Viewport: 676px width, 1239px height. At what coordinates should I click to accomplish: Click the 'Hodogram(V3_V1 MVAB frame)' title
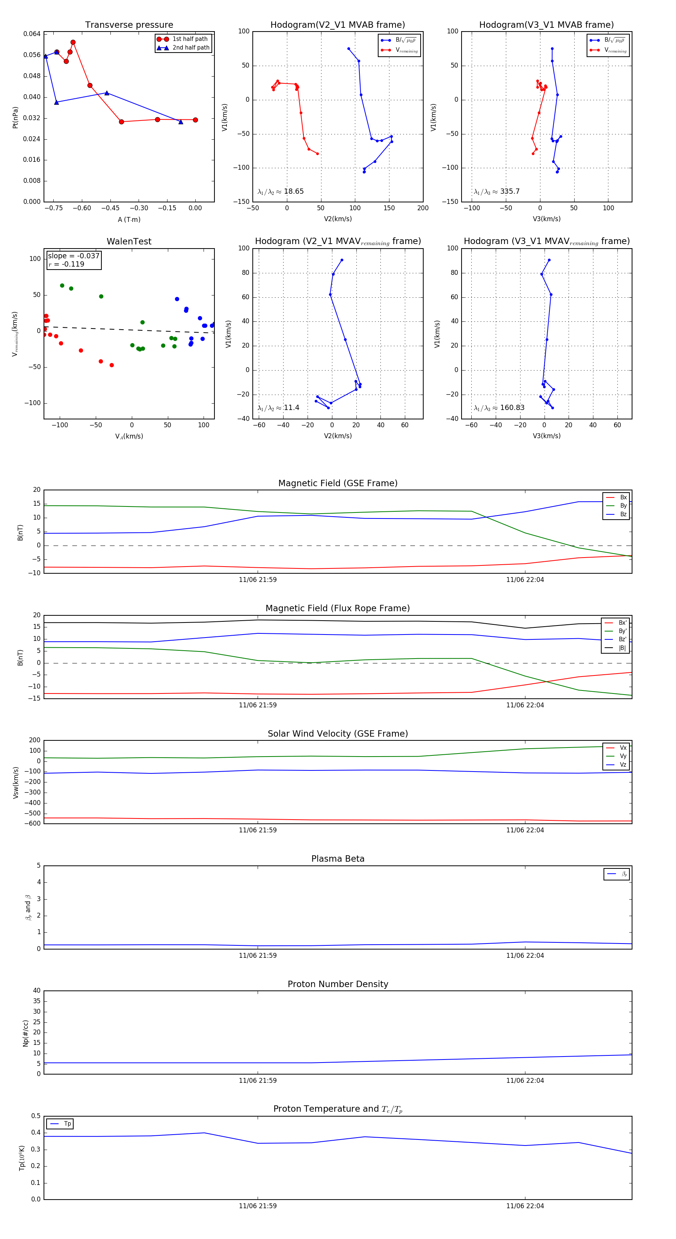pyautogui.click(x=546, y=25)
